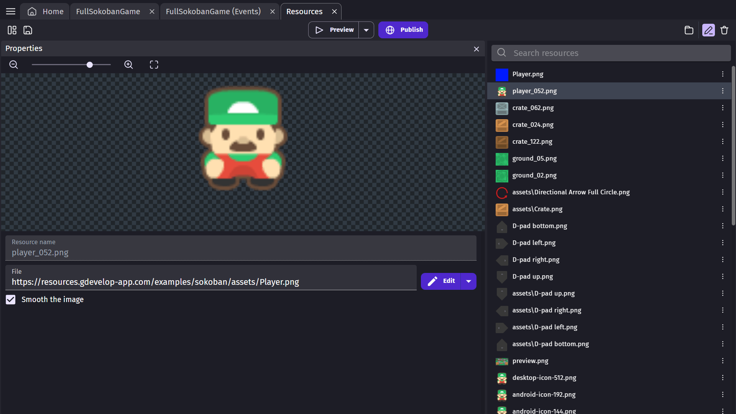The height and width of the screenshot is (414, 736).
Task: Expand the Preview dropdown arrow
Action: click(x=366, y=30)
